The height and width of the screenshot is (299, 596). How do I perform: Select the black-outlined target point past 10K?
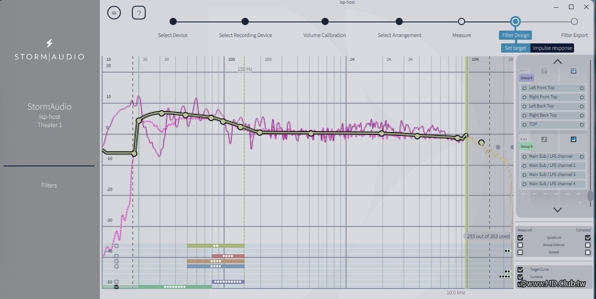coord(481,143)
